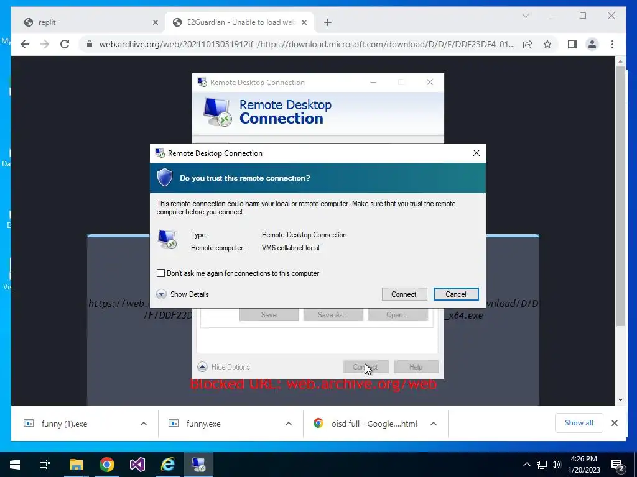
Task: Click the Save button in connection settings
Action: [x=269, y=315]
